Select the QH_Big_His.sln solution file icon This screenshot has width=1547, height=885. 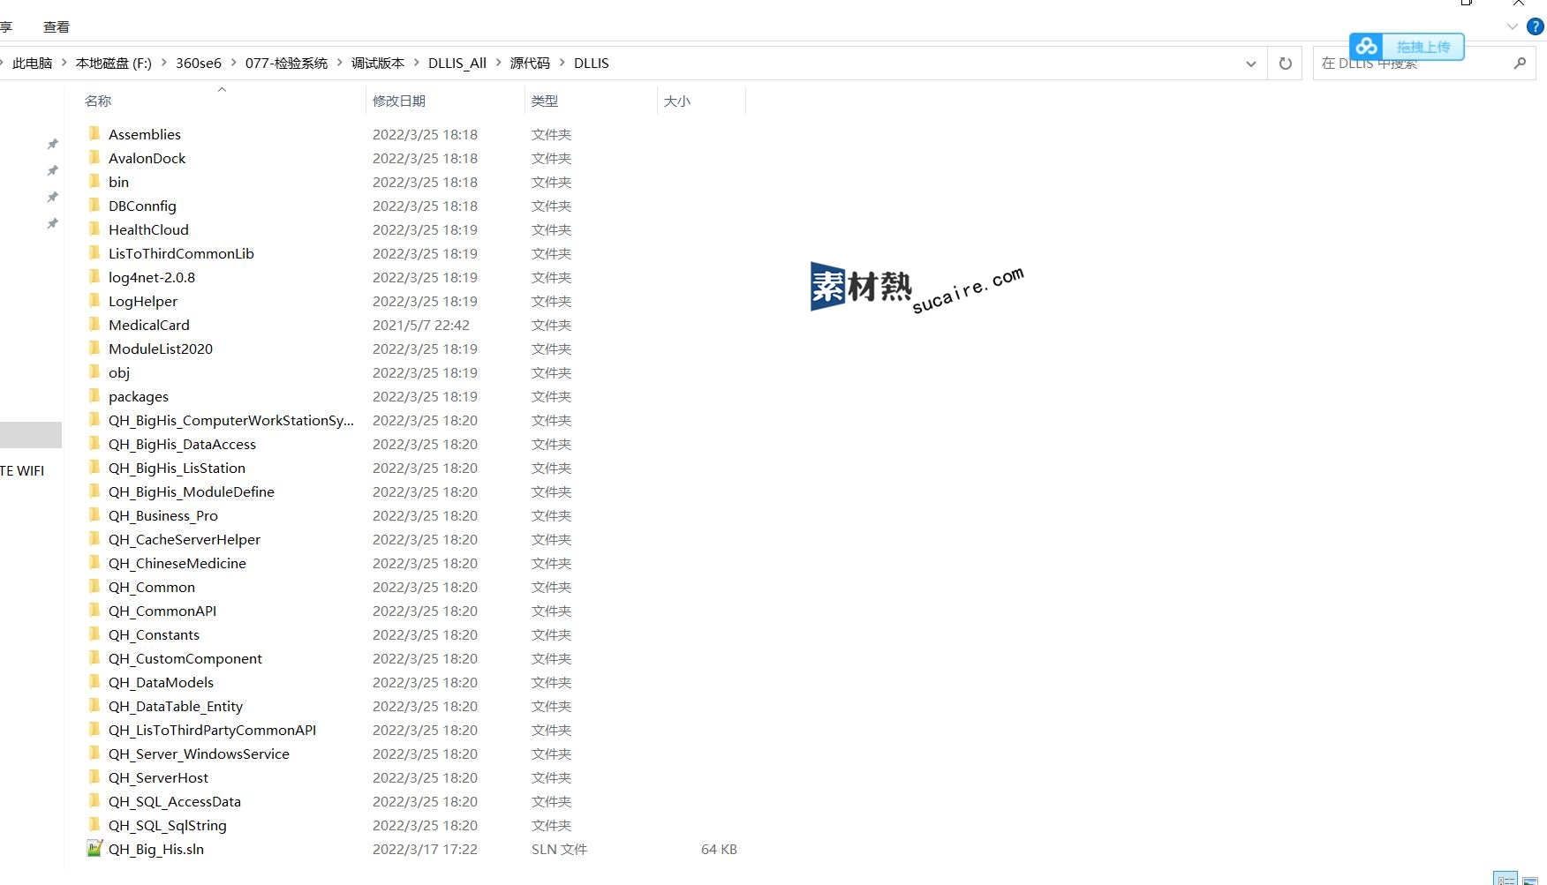[x=94, y=849]
